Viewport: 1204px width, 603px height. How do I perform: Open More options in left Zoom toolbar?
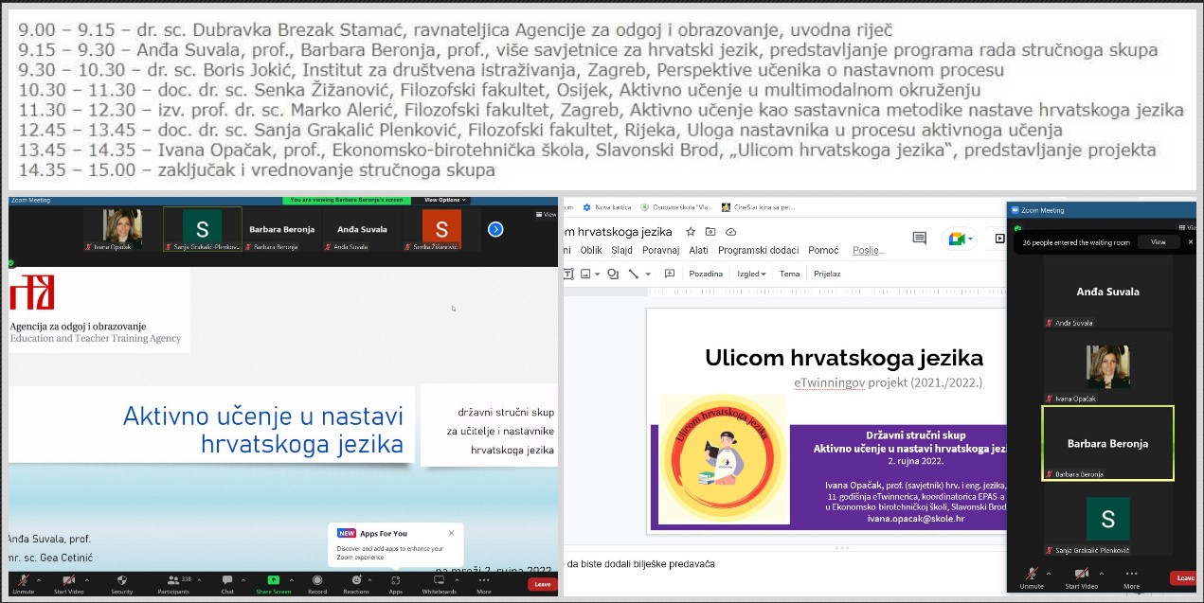(484, 583)
